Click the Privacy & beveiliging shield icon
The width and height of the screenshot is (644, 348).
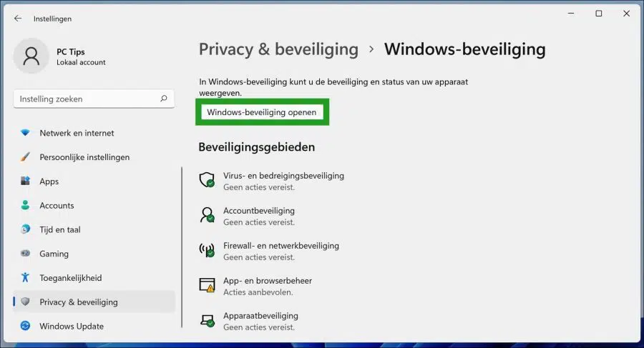(x=25, y=302)
